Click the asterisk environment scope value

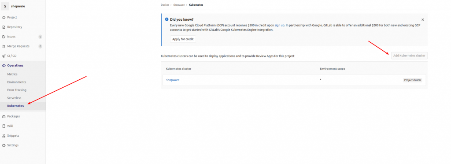321,79
